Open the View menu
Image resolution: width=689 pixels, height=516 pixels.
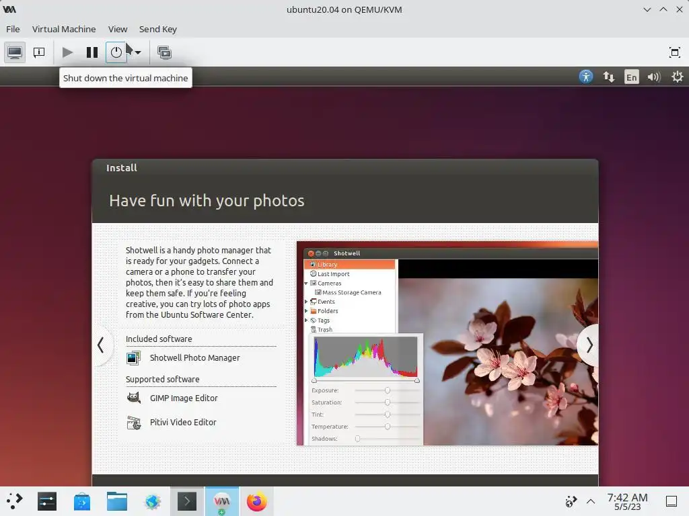tap(118, 29)
